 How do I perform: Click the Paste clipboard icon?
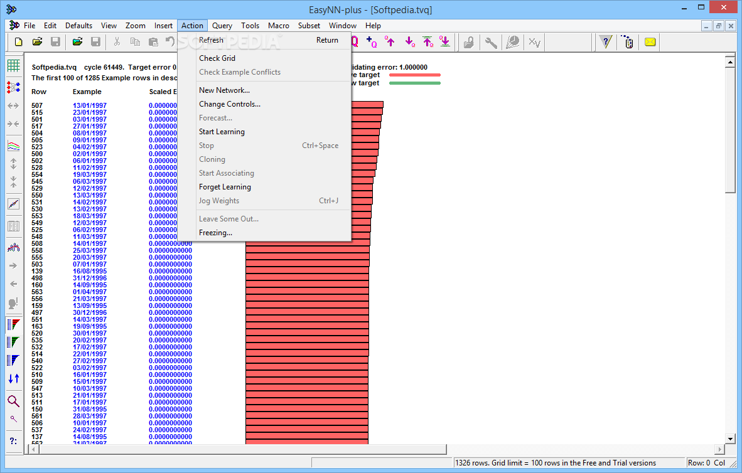pyautogui.click(x=153, y=42)
